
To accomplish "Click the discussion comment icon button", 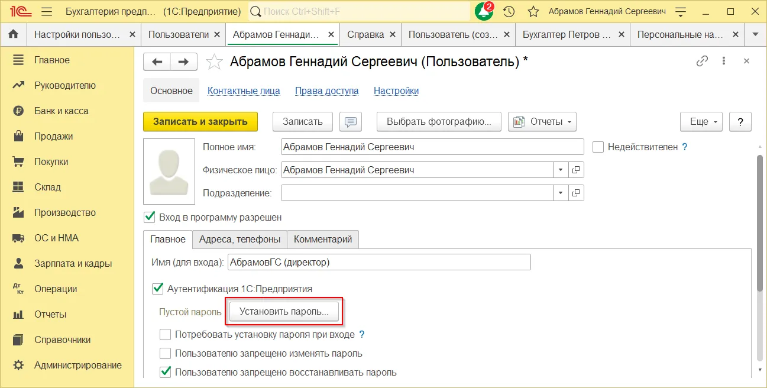I will pos(351,122).
